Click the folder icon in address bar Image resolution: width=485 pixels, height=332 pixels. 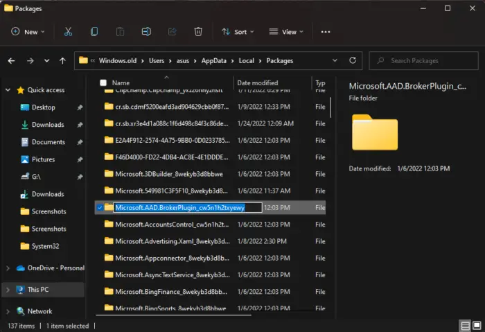tap(83, 60)
